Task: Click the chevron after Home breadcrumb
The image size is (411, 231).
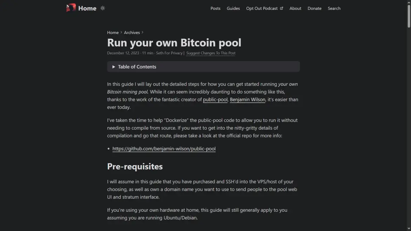Action: pyautogui.click(x=121, y=33)
